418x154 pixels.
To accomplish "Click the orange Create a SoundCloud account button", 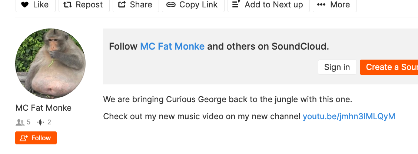I will (389, 67).
